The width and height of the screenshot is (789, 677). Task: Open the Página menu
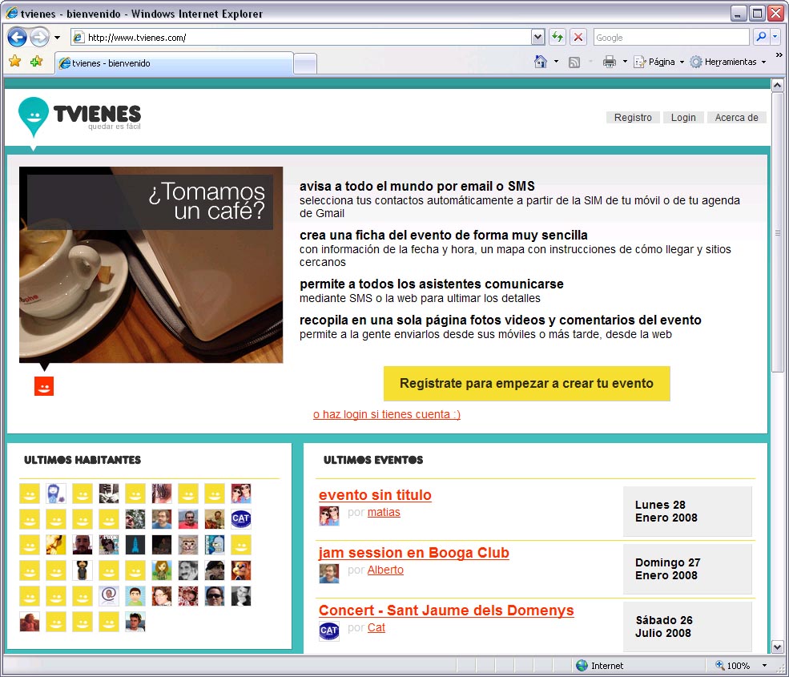[659, 62]
